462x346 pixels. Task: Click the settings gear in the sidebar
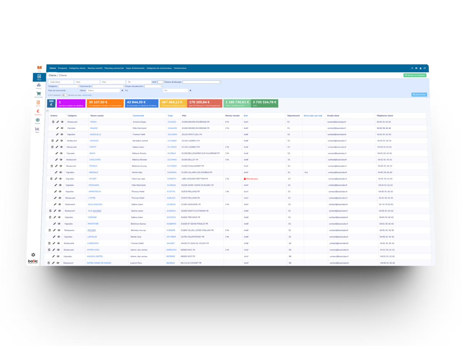point(33,255)
